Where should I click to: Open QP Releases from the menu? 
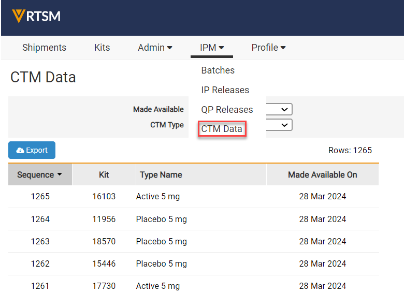[227, 110]
